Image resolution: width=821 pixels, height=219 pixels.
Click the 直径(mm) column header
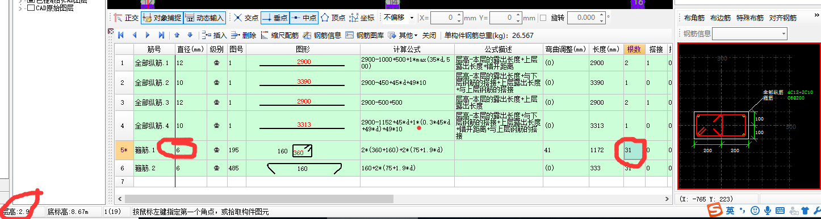pyautogui.click(x=191, y=49)
